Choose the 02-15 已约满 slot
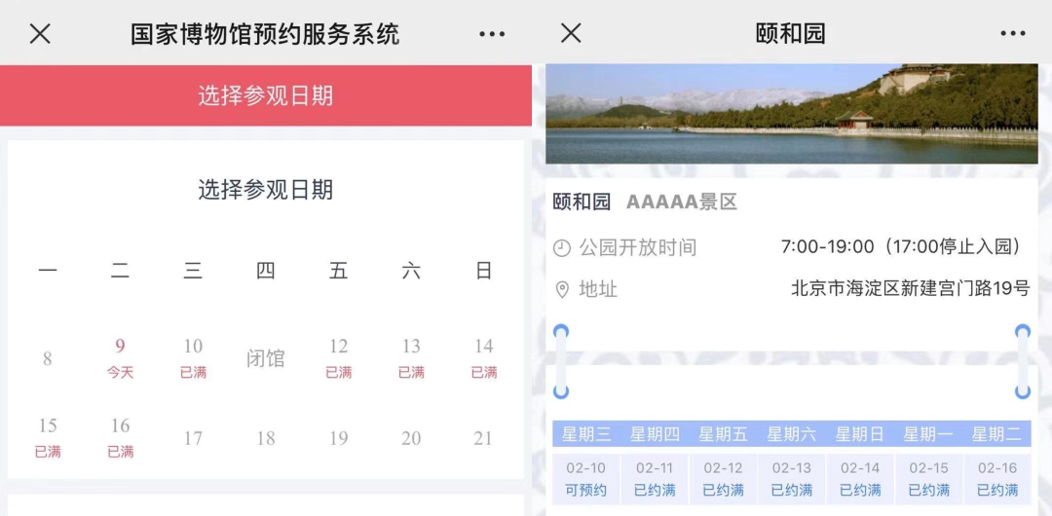Image resolution: width=1052 pixels, height=516 pixels. [928, 479]
